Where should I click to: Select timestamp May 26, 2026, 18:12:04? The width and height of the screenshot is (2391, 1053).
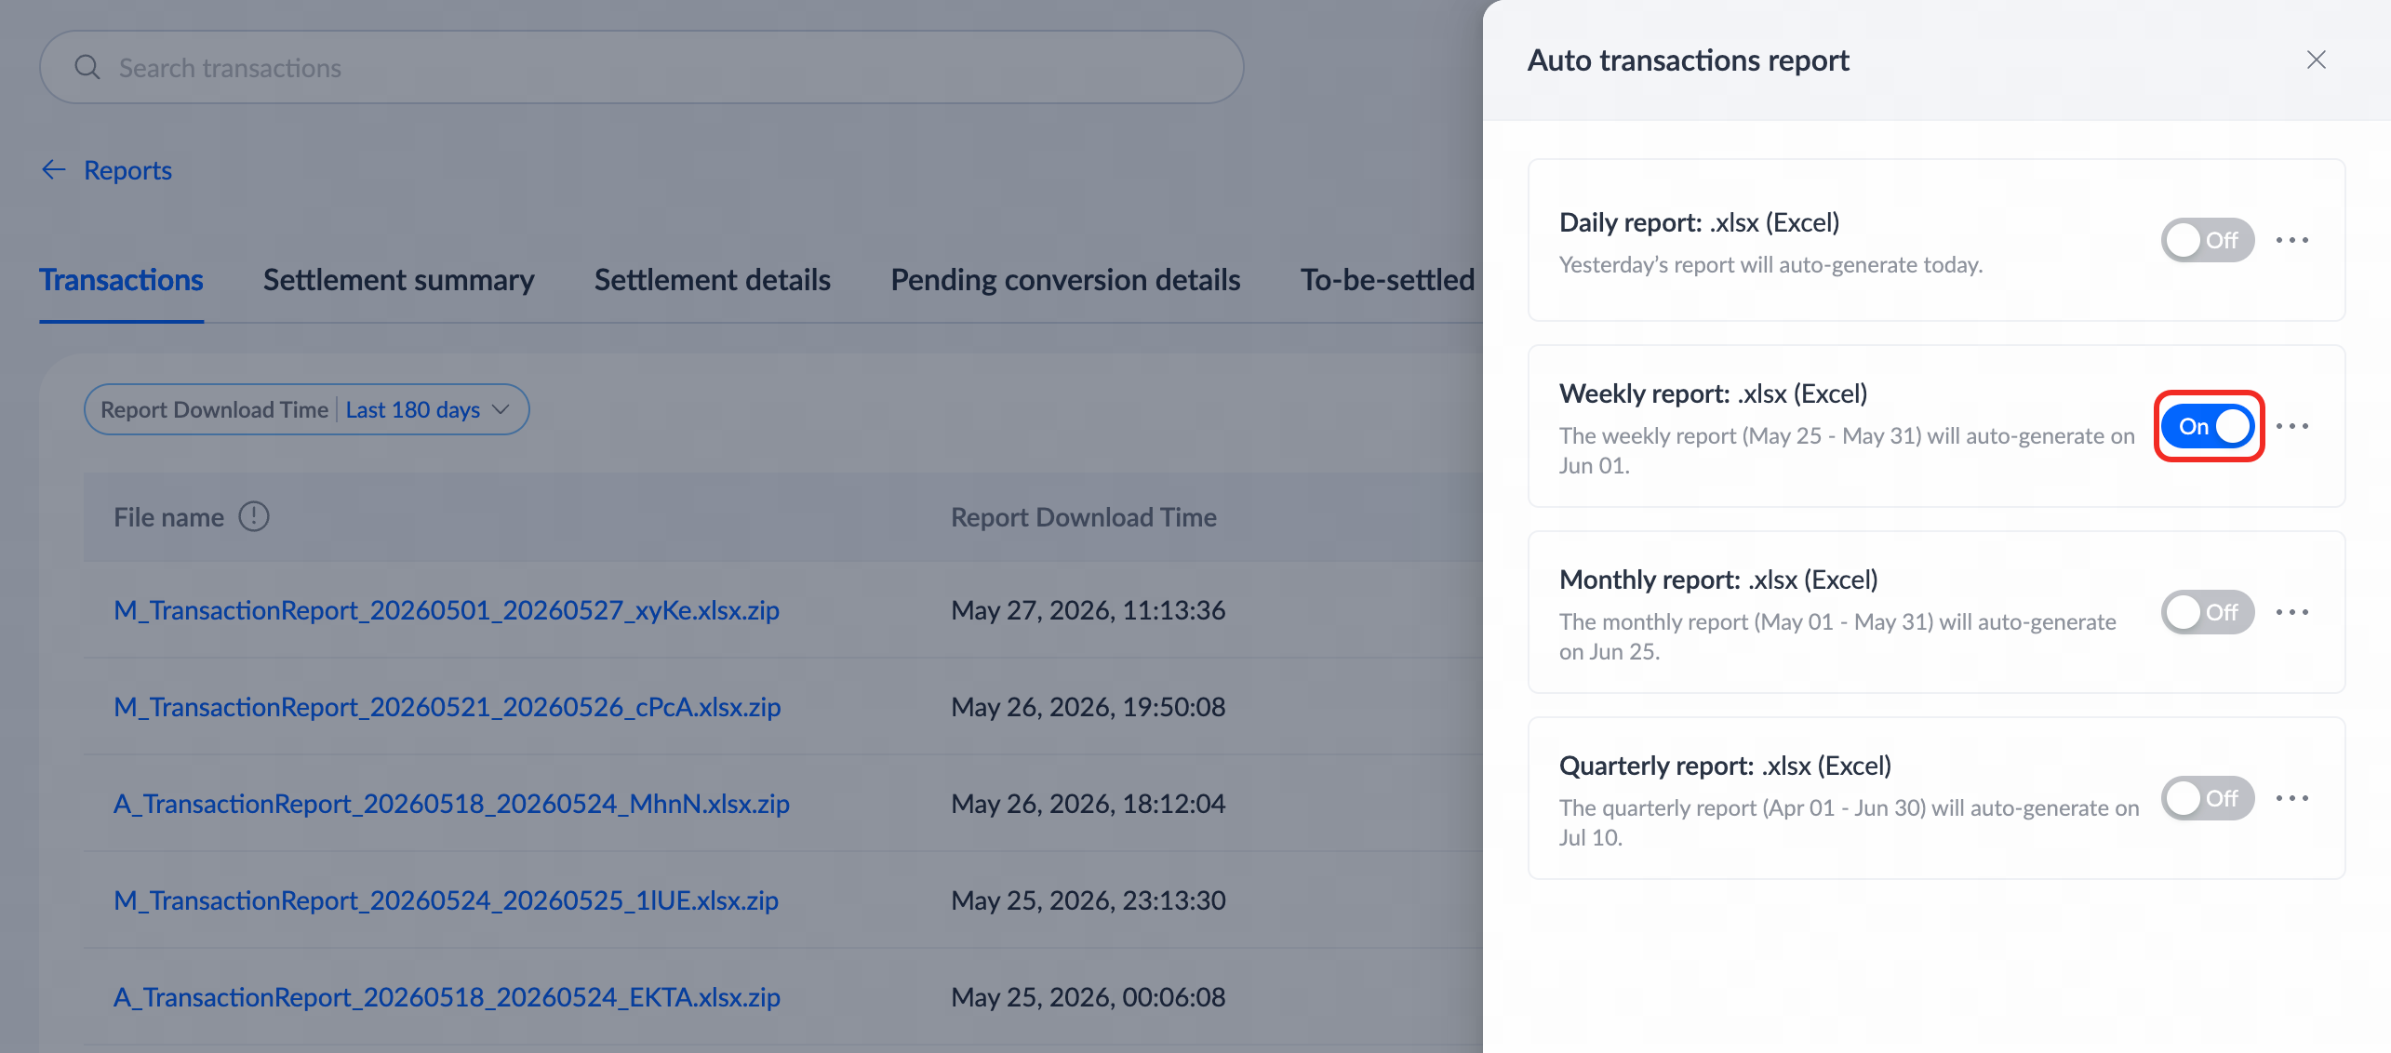(1089, 804)
